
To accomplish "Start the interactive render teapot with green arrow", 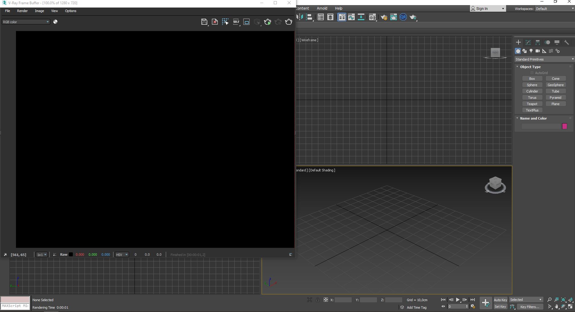I will point(267,22).
